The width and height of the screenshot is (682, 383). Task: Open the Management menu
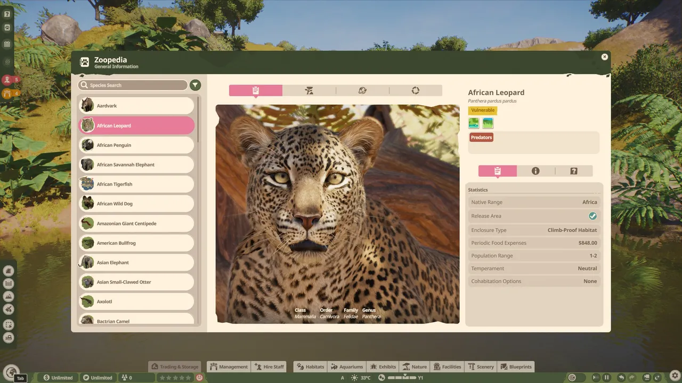click(x=229, y=367)
